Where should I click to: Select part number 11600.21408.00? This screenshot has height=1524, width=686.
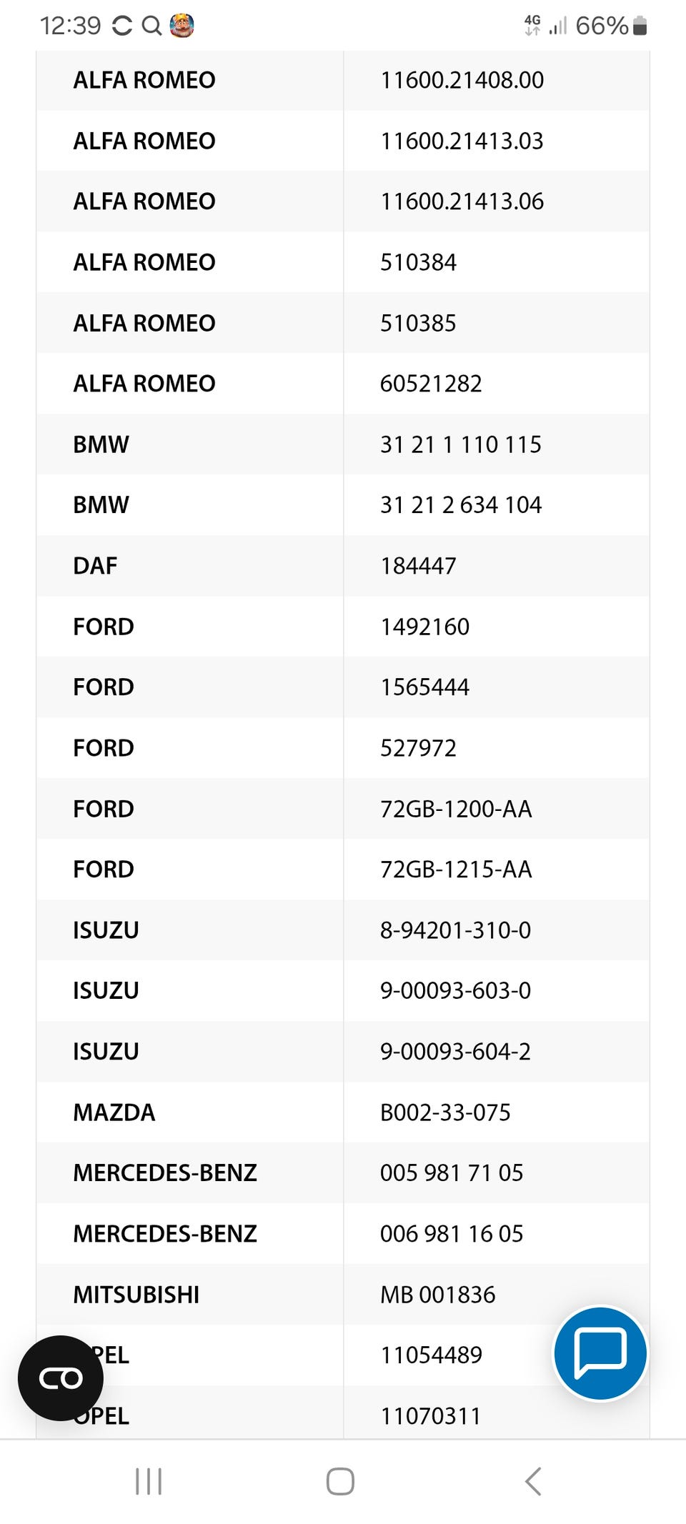coord(462,80)
